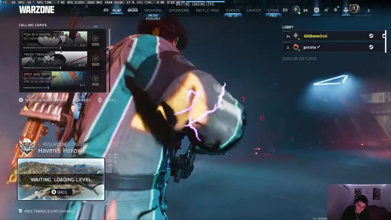
Task: Click Steam icon on 430ibmwOsvi row
Action: [371, 36]
